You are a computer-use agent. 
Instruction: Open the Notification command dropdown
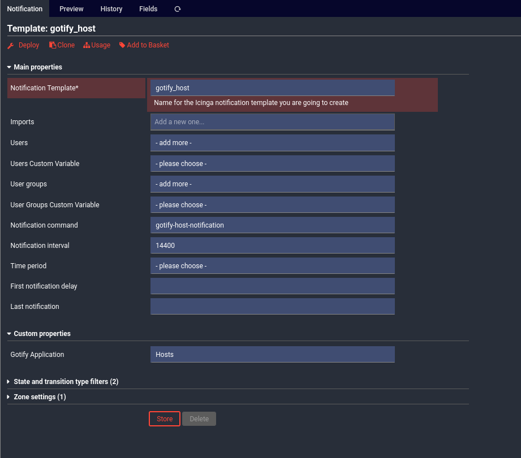coord(272,225)
